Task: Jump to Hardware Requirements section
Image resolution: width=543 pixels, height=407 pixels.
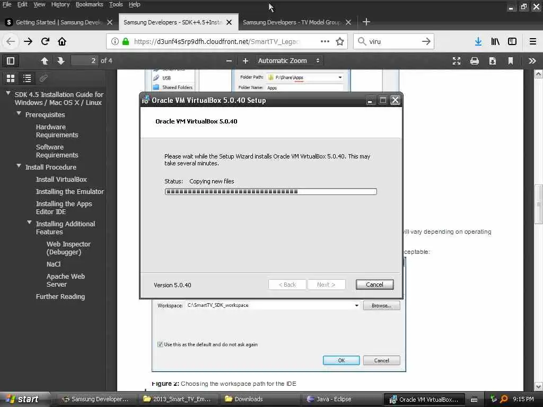Action: [x=57, y=131]
